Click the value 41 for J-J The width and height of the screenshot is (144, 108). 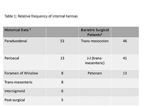[x=125, y=58]
